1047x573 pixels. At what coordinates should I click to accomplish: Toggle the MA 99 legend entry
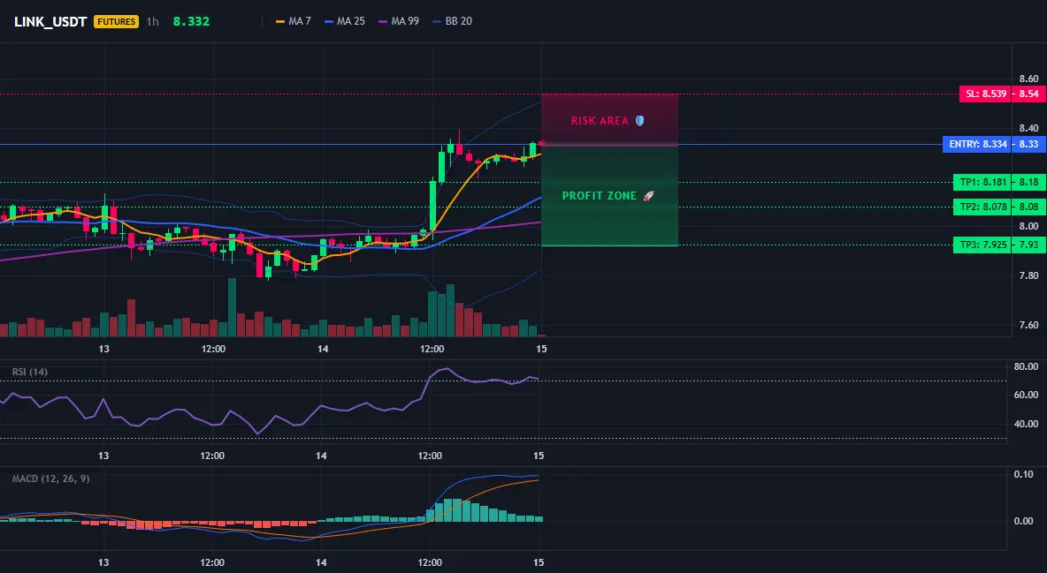click(399, 21)
